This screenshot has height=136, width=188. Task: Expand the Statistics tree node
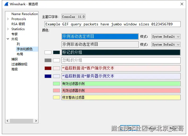[8, 29]
